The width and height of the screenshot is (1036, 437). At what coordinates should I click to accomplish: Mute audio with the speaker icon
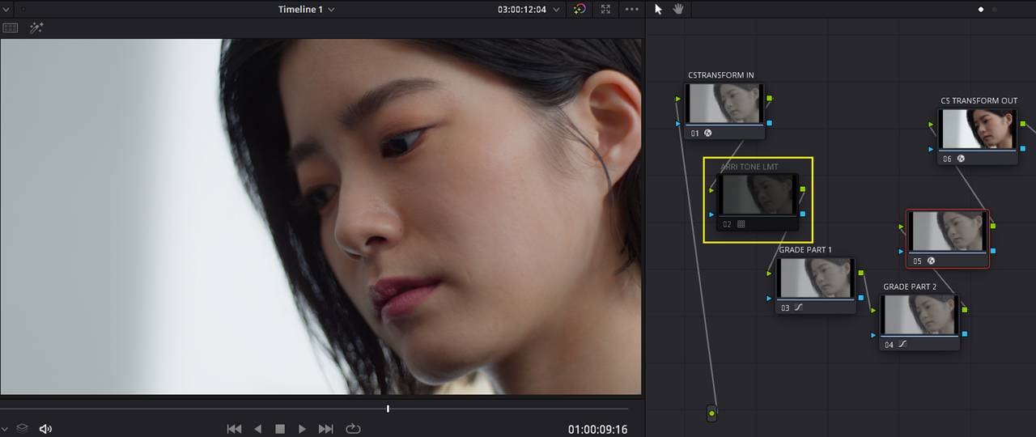[45, 429]
